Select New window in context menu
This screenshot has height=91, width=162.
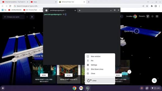(x=100, y=56)
